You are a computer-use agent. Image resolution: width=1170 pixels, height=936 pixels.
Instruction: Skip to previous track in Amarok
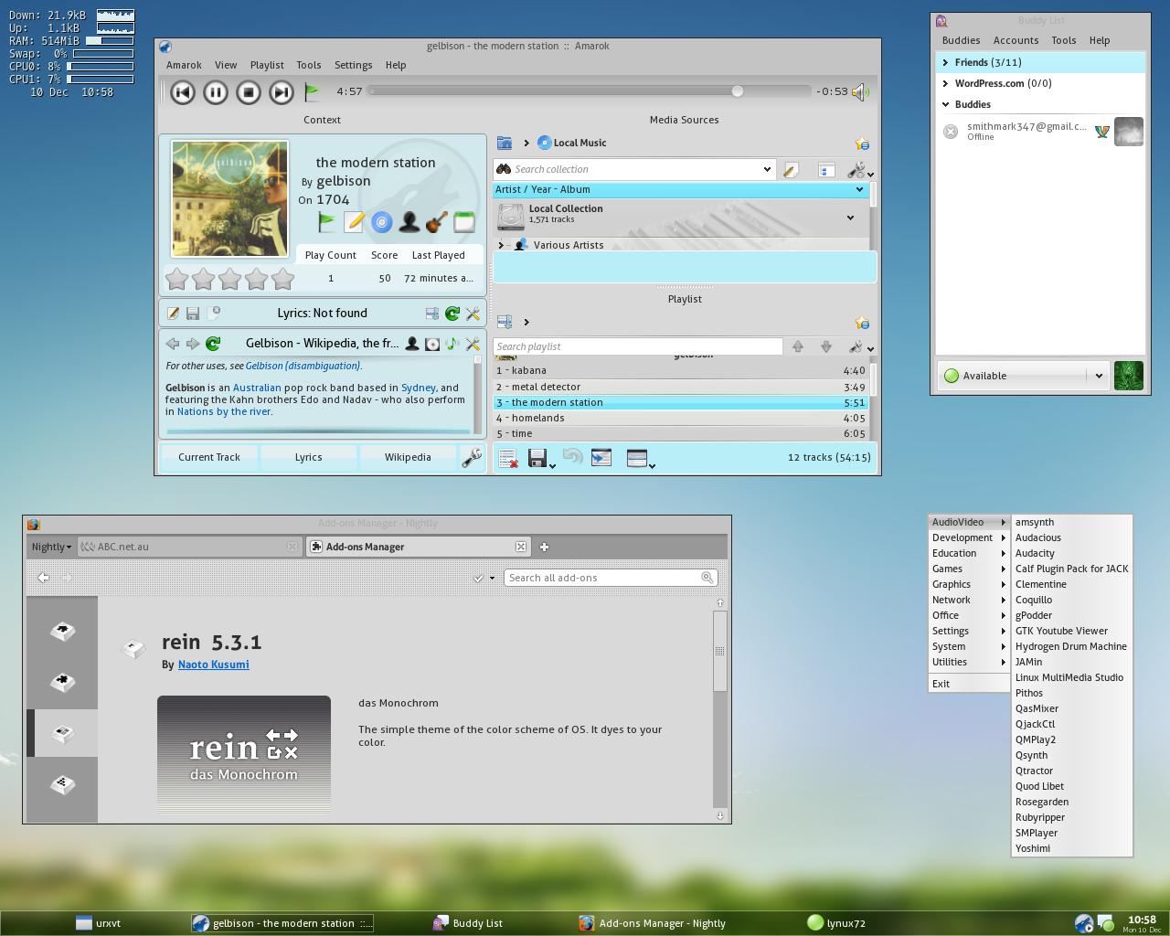click(x=183, y=91)
